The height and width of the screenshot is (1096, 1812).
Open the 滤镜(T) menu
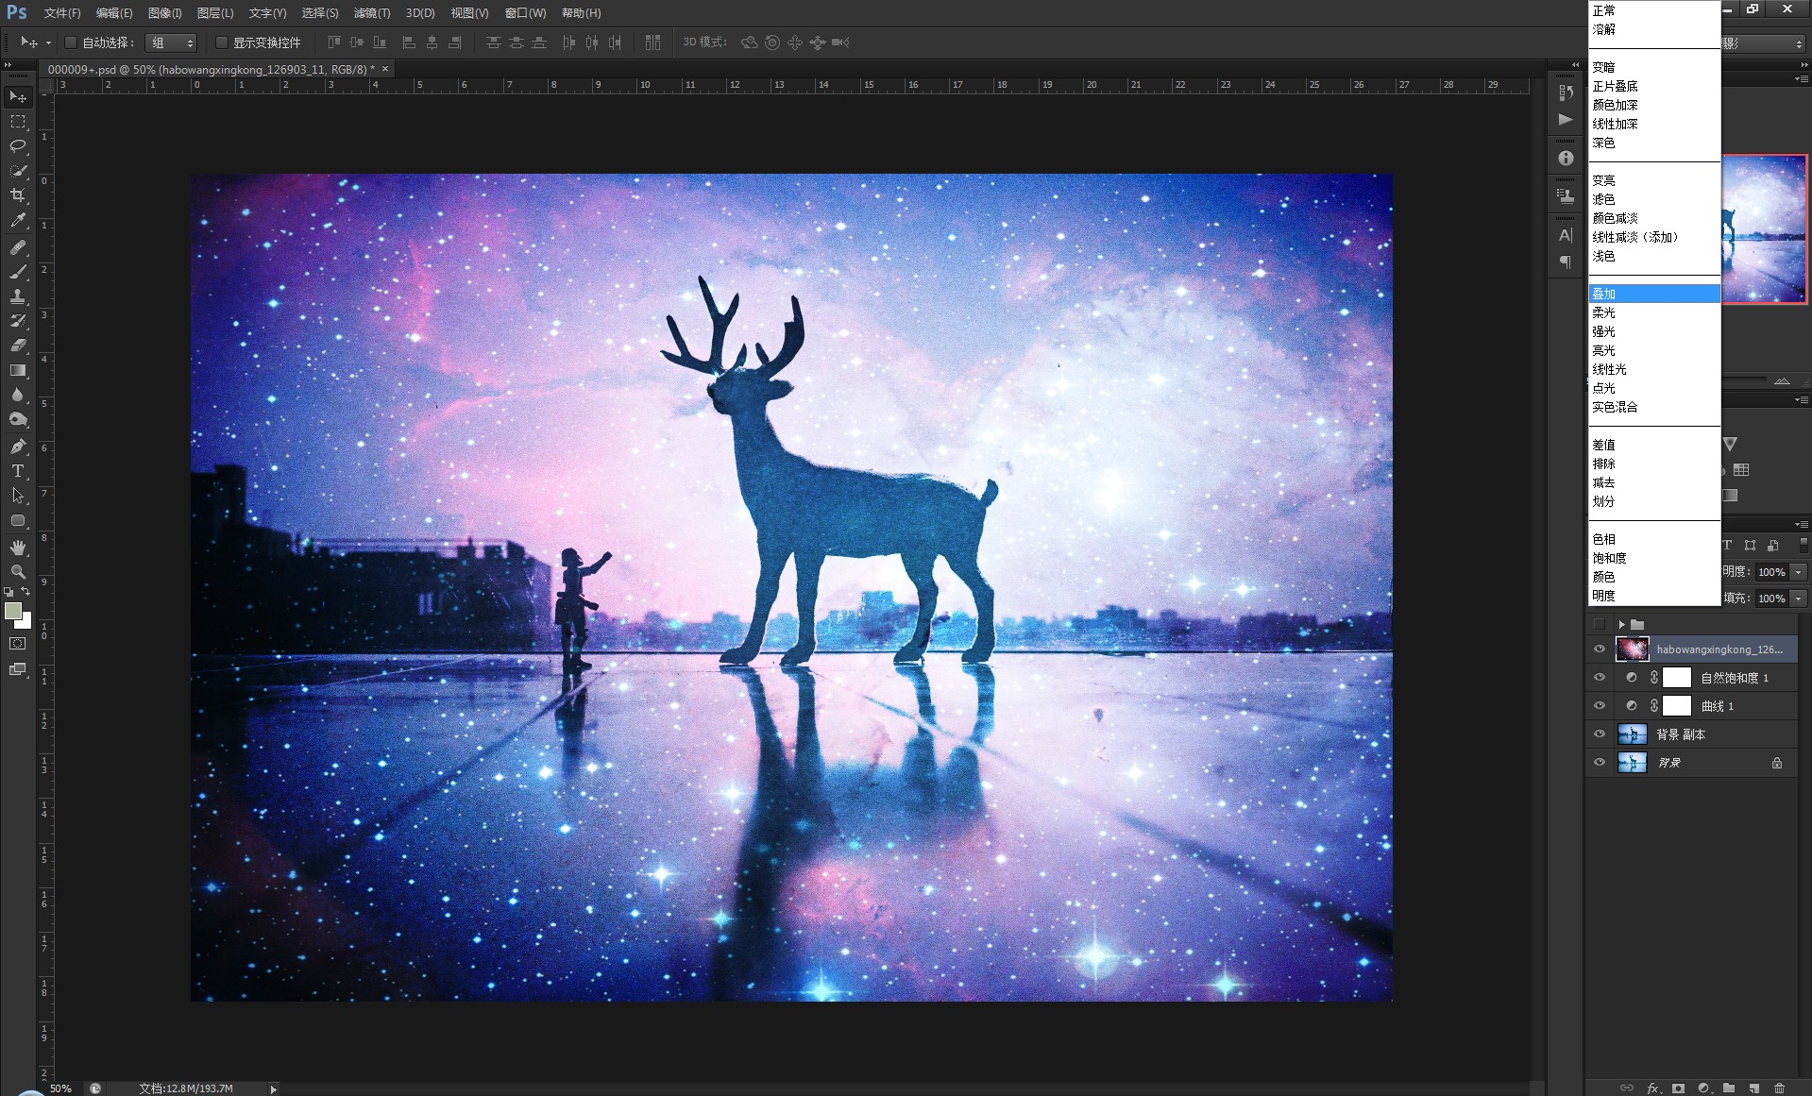click(371, 13)
